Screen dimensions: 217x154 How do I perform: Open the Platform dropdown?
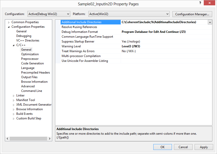point(129,14)
